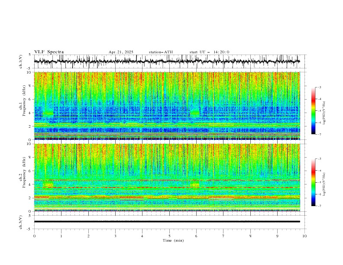Click the "VLF Spectra" plot title

49,52
